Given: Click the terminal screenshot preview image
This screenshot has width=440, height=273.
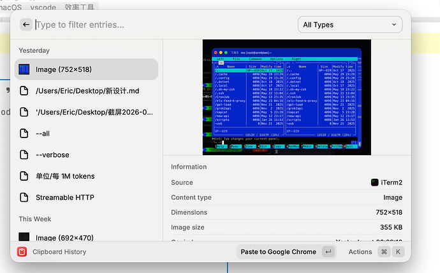Looking at the screenshot, I should pyautogui.click(x=287, y=97).
